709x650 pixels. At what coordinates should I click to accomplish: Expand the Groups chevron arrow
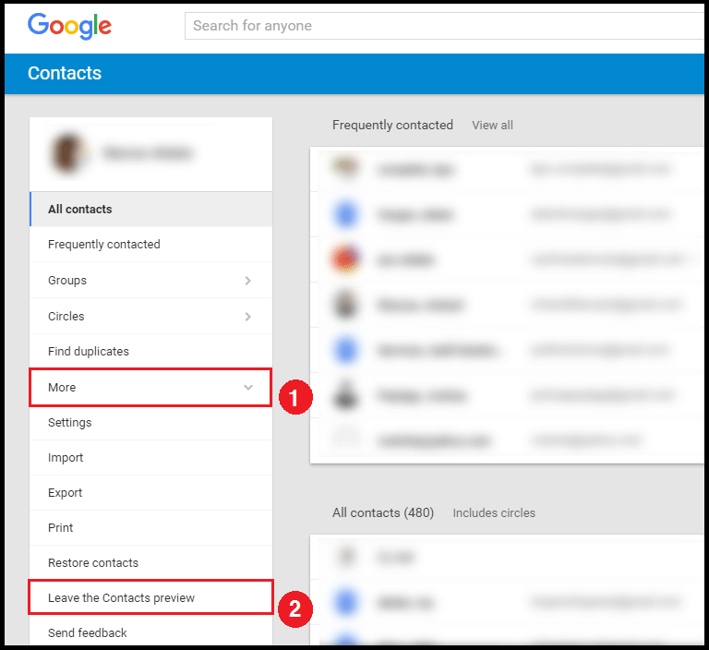(x=247, y=281)
